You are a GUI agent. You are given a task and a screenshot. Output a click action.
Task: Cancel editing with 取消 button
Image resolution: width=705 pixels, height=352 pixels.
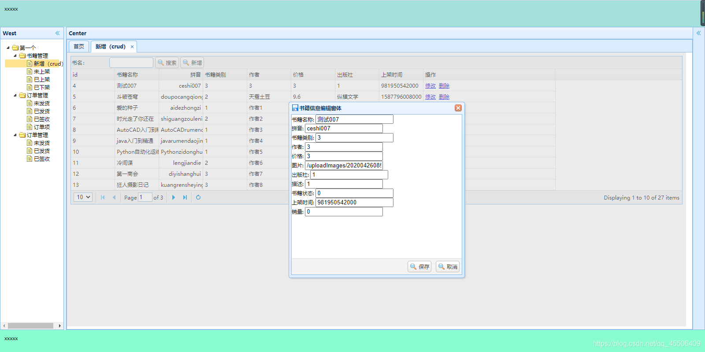448,267
